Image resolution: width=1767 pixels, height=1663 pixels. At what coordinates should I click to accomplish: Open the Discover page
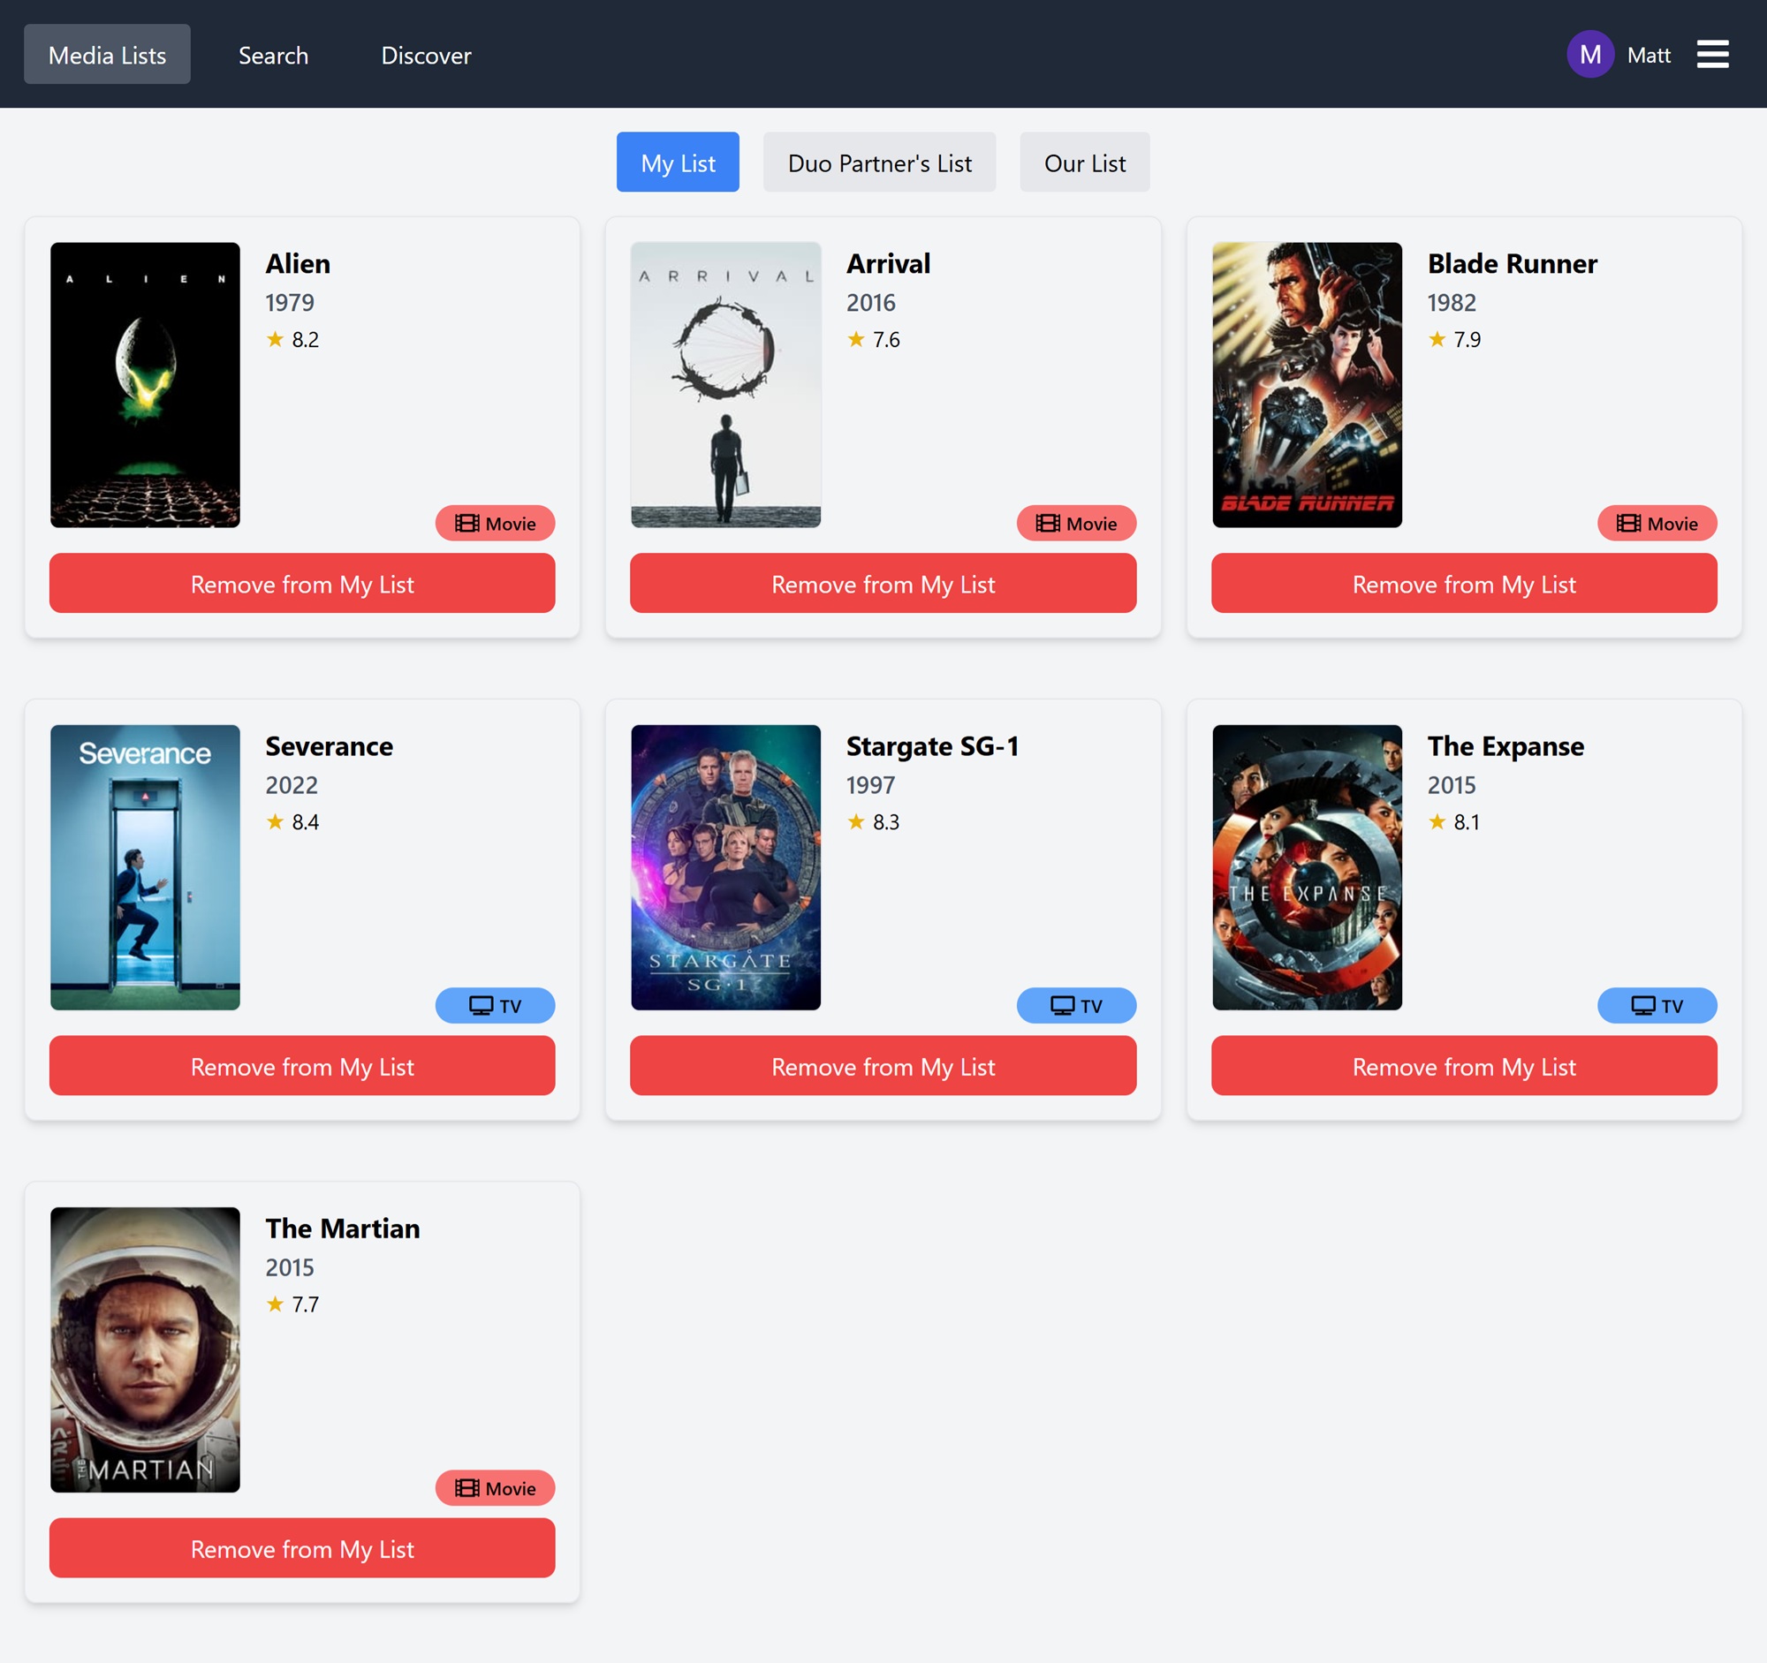click(x=427, y=54)
